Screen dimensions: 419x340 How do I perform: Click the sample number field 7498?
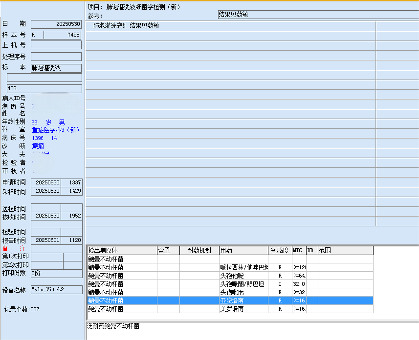point(62,35)
